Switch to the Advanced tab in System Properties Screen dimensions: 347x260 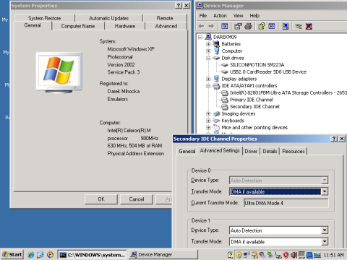166,26
